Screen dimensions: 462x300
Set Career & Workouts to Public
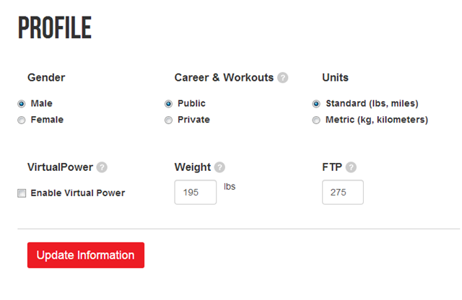pos(168,104)
